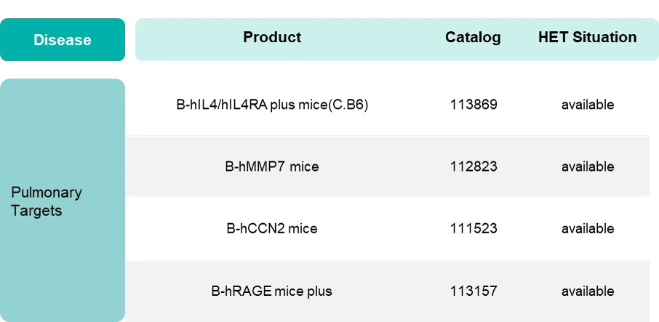Click 'available' in the B-hRAGE mice plus row
Viewport: 659px width, 322px height.
[587, 291]
